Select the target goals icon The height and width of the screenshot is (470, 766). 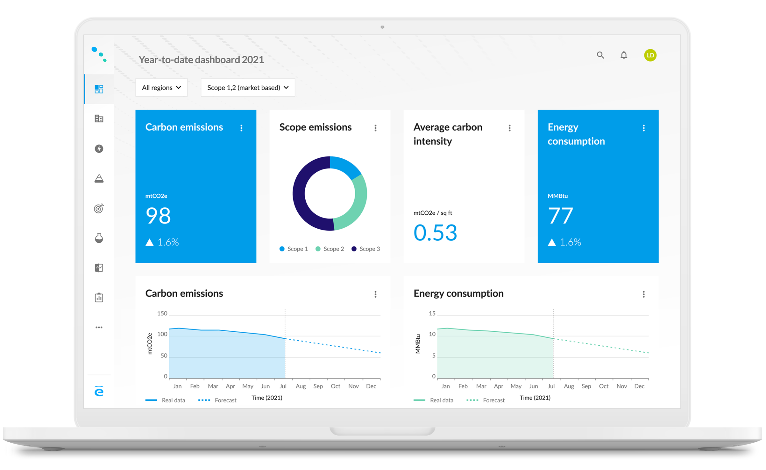click(99, 208)
